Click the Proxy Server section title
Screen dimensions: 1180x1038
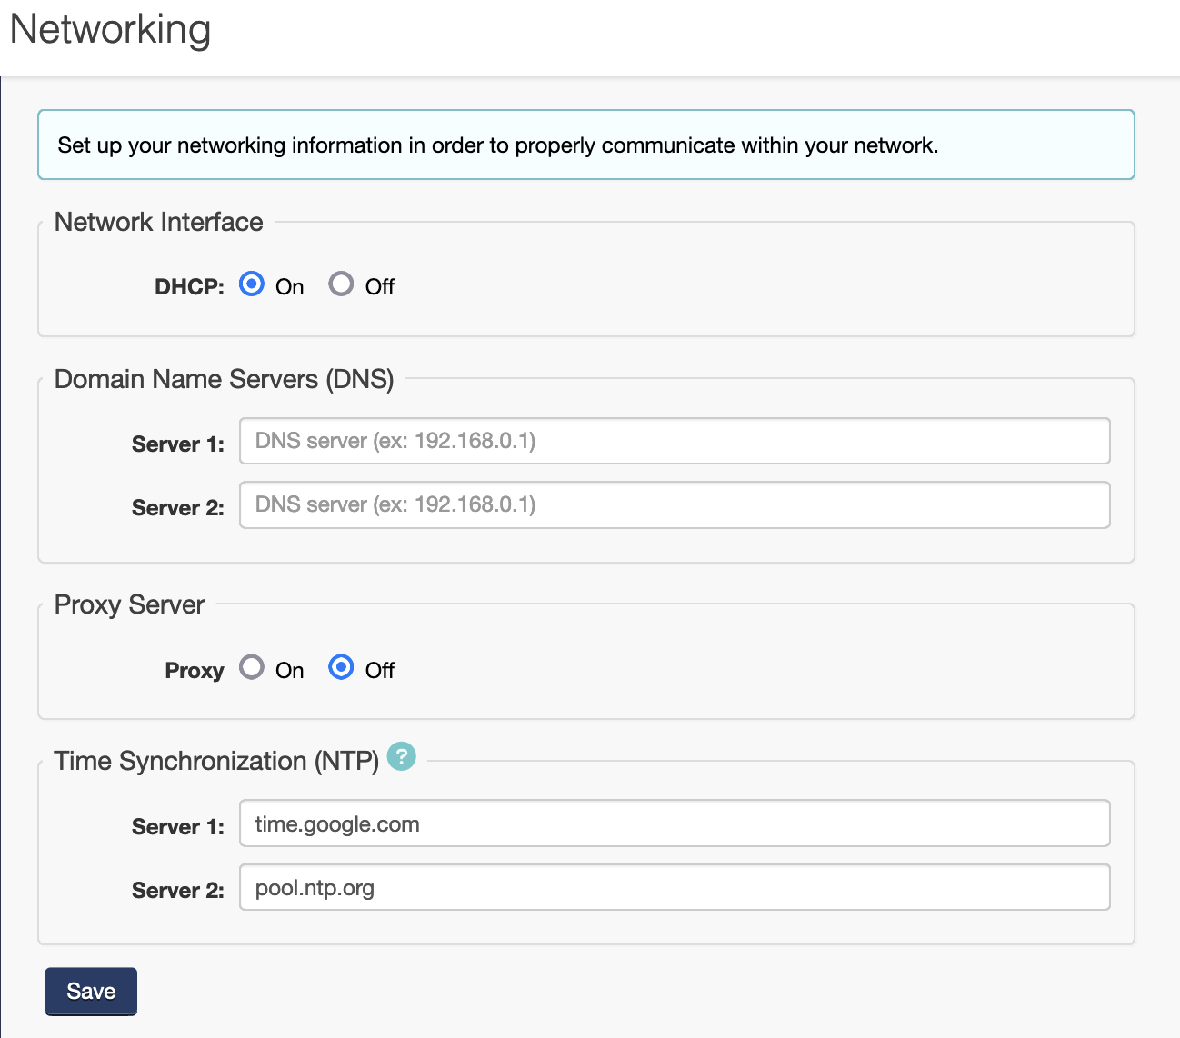pyautogui.click(x=129, y=604)
